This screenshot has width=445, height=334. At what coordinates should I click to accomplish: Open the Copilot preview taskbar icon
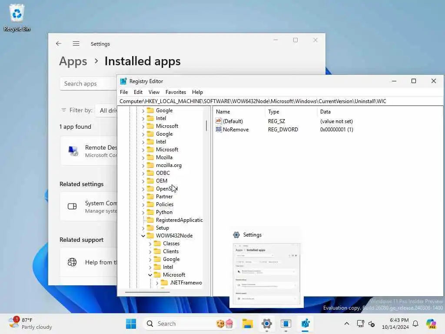(431, 324)
